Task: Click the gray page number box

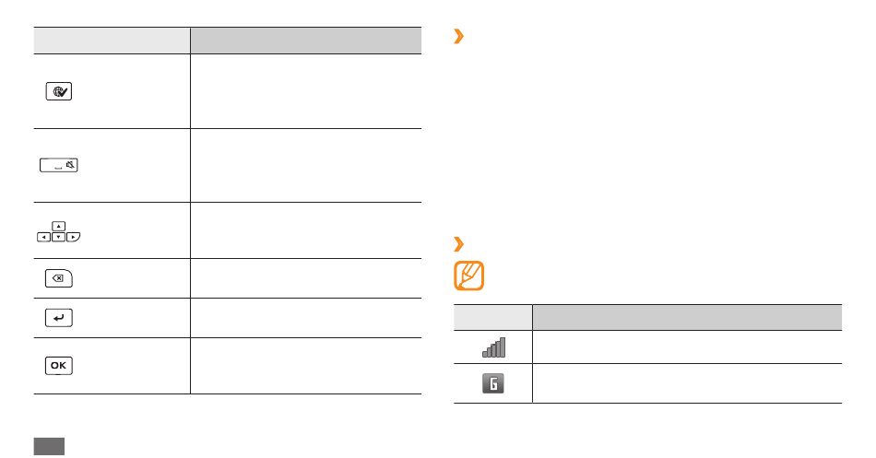Action: 49,446
